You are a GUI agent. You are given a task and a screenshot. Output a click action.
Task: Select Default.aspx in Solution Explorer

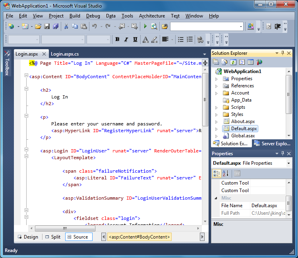click(x=240, y=129)
